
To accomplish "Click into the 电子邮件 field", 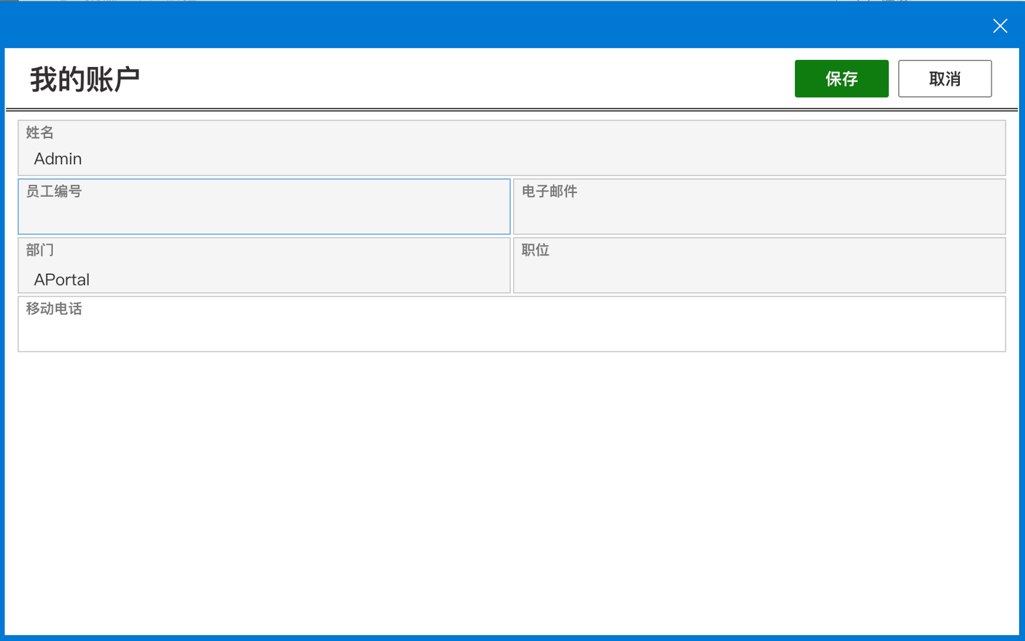I will pos(760,207).
